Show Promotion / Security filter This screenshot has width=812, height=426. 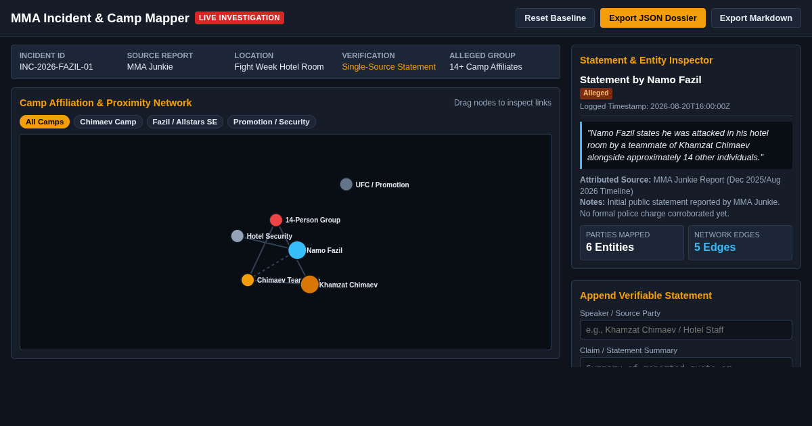tap(271, 122)
